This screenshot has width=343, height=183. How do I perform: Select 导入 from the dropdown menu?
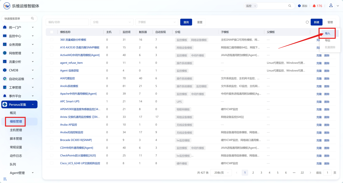[328, 33]
